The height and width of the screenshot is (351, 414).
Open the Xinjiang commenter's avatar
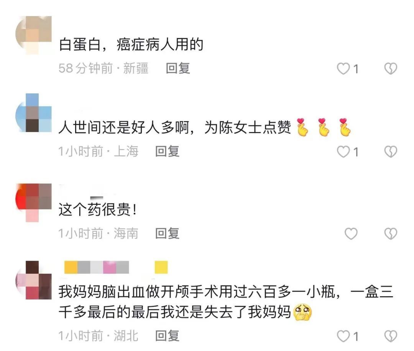pyautogui.click(x=33, y=35)
